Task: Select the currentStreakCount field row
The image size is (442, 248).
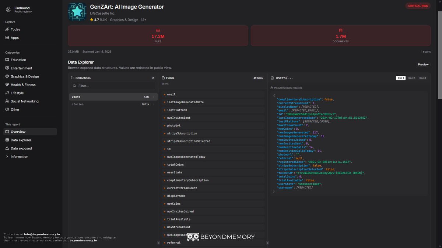Action: (x=213, y=188)
